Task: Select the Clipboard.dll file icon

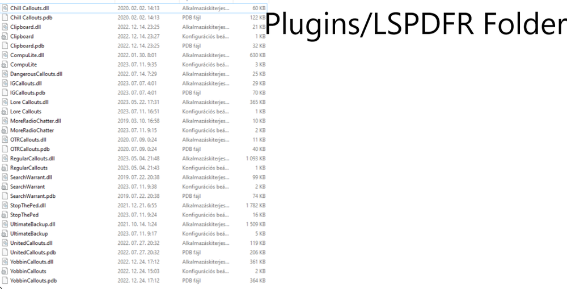Action: tap(5, 27)
